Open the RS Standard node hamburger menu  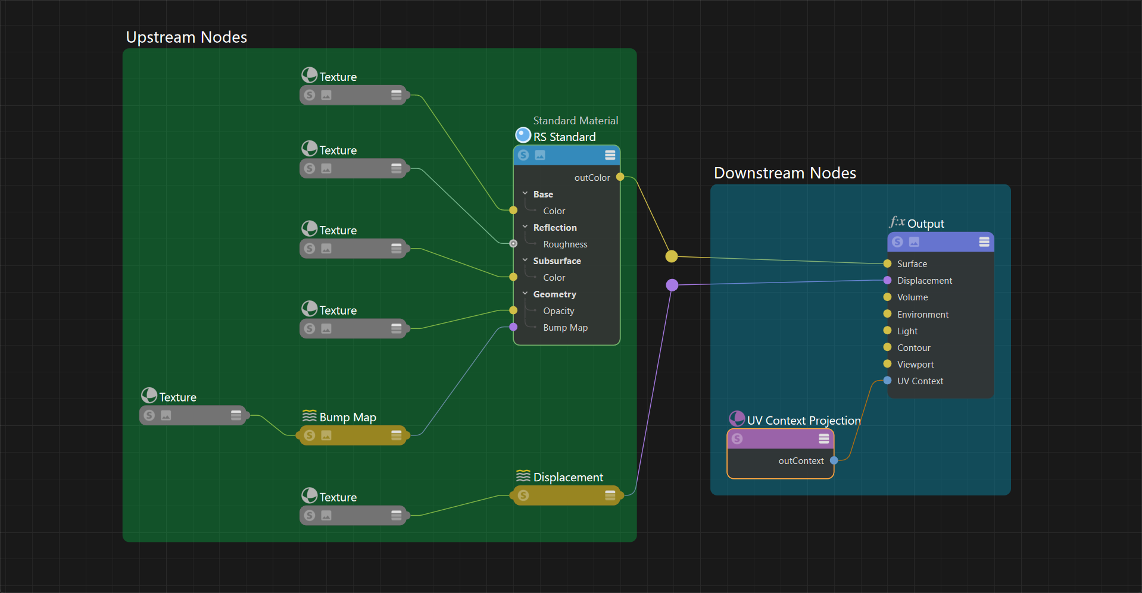click(610, 155)
